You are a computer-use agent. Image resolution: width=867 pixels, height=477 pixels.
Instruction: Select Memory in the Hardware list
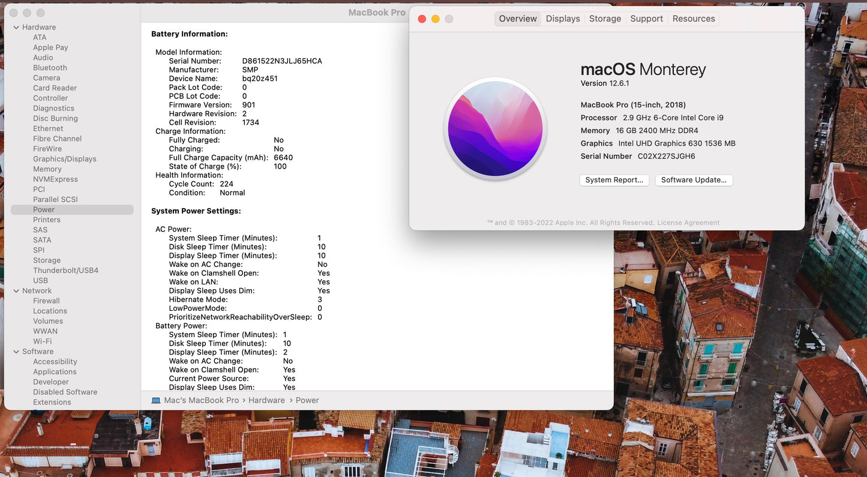coord(47,169)
